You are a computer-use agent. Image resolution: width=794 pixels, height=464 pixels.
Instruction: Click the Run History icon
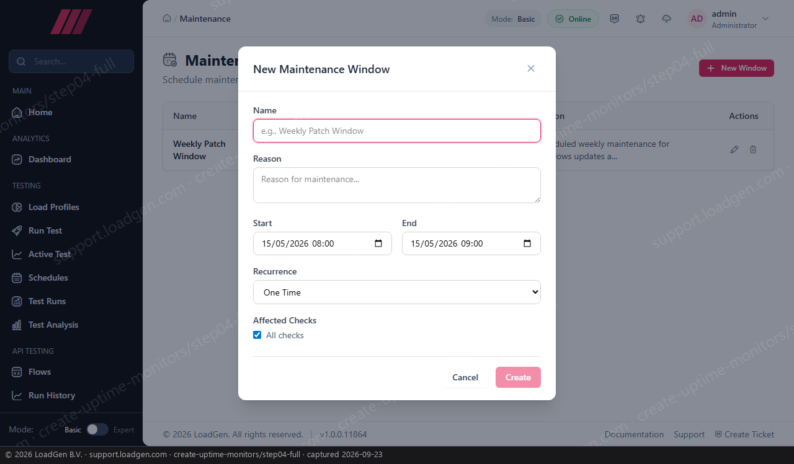17,395
